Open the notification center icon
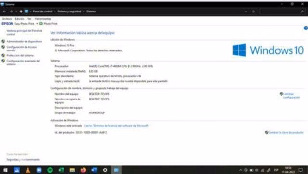 (301, 170)
